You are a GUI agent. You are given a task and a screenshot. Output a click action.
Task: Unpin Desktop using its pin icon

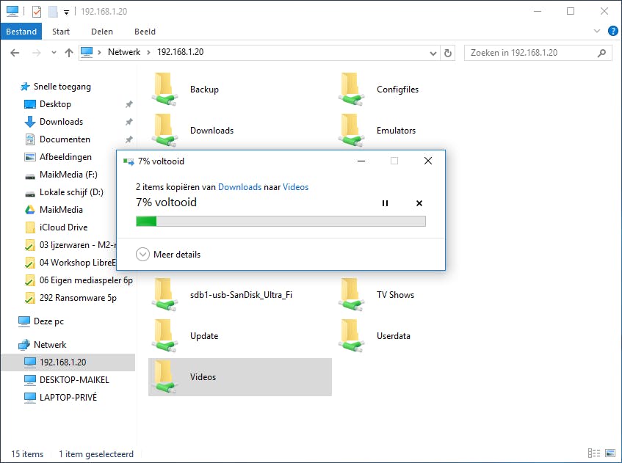pos(129,104)
